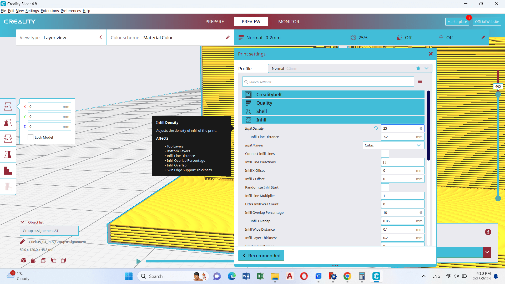Switch to 3D view cube icon
The height and width of the screenshot is (284, 505).
point(24,260)
